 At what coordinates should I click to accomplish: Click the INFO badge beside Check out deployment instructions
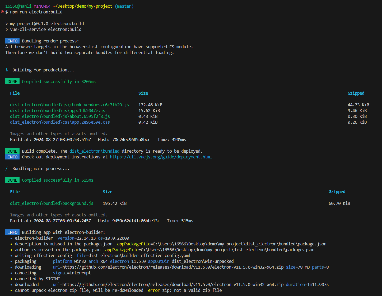12,157
